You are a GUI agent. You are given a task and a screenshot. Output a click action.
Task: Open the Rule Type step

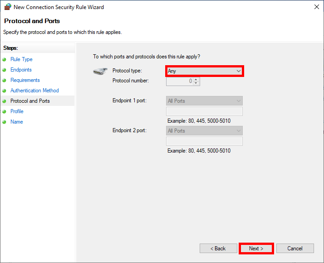tap(21, 59)
